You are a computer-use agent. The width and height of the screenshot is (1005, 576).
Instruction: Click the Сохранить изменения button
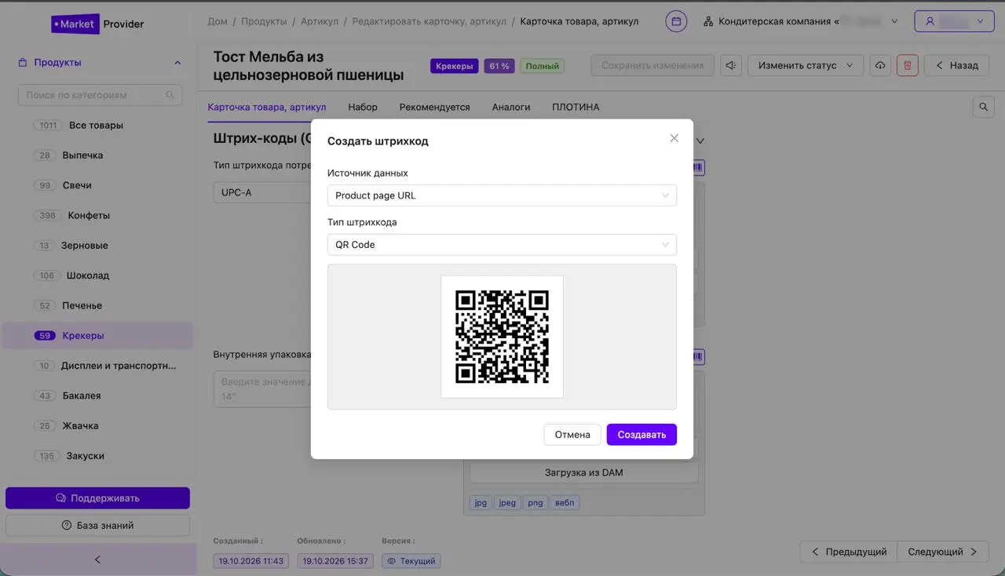click(652, 65)
